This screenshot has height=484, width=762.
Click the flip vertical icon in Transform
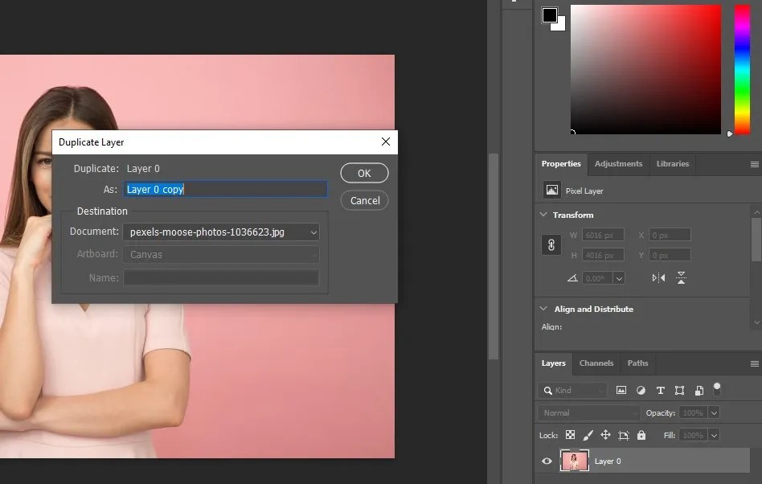pos(680,277)
